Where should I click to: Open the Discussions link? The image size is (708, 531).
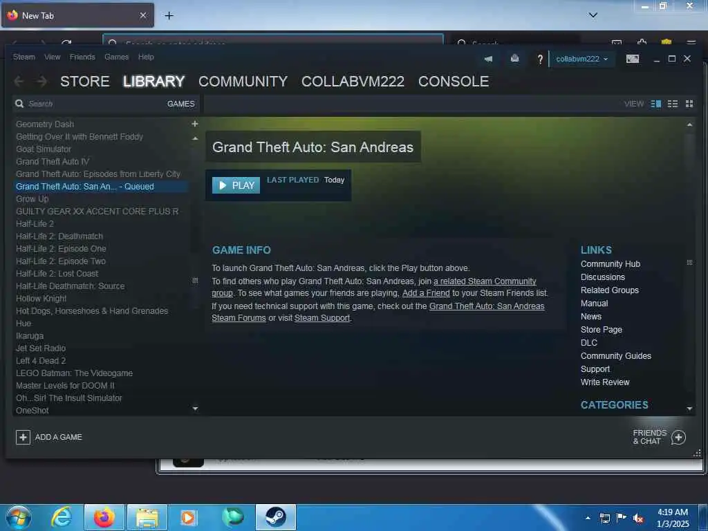point(603,277)
